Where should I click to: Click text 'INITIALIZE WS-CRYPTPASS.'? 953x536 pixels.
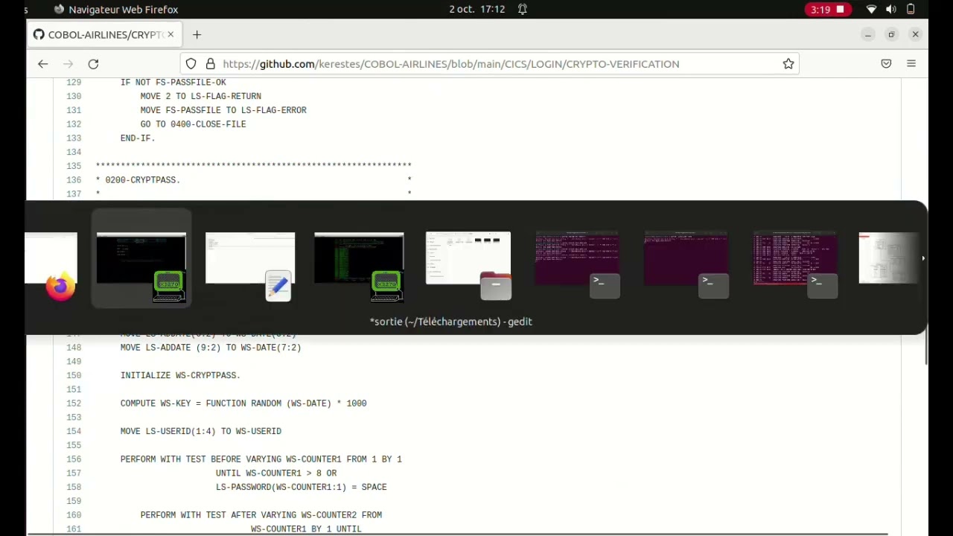(x=180, y=376)
